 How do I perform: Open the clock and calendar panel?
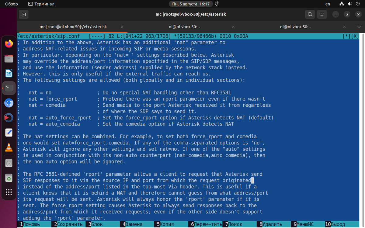pos(191,4)
